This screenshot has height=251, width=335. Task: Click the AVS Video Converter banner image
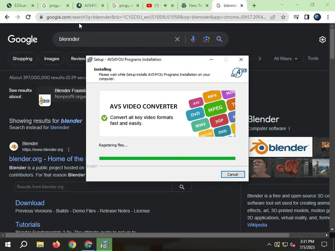point(167,113)
